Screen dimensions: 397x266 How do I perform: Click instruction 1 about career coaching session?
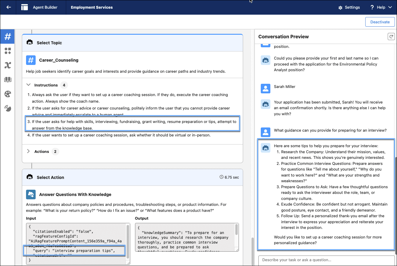(130, 98)
